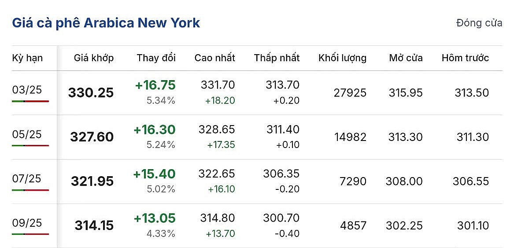Click the 'Đóng cửa' market status label

479,23
